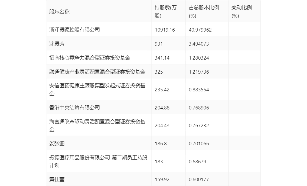The width and height of the screenshot is (307, 186).
Task: Click holding value 931
Action: [159, 44]
